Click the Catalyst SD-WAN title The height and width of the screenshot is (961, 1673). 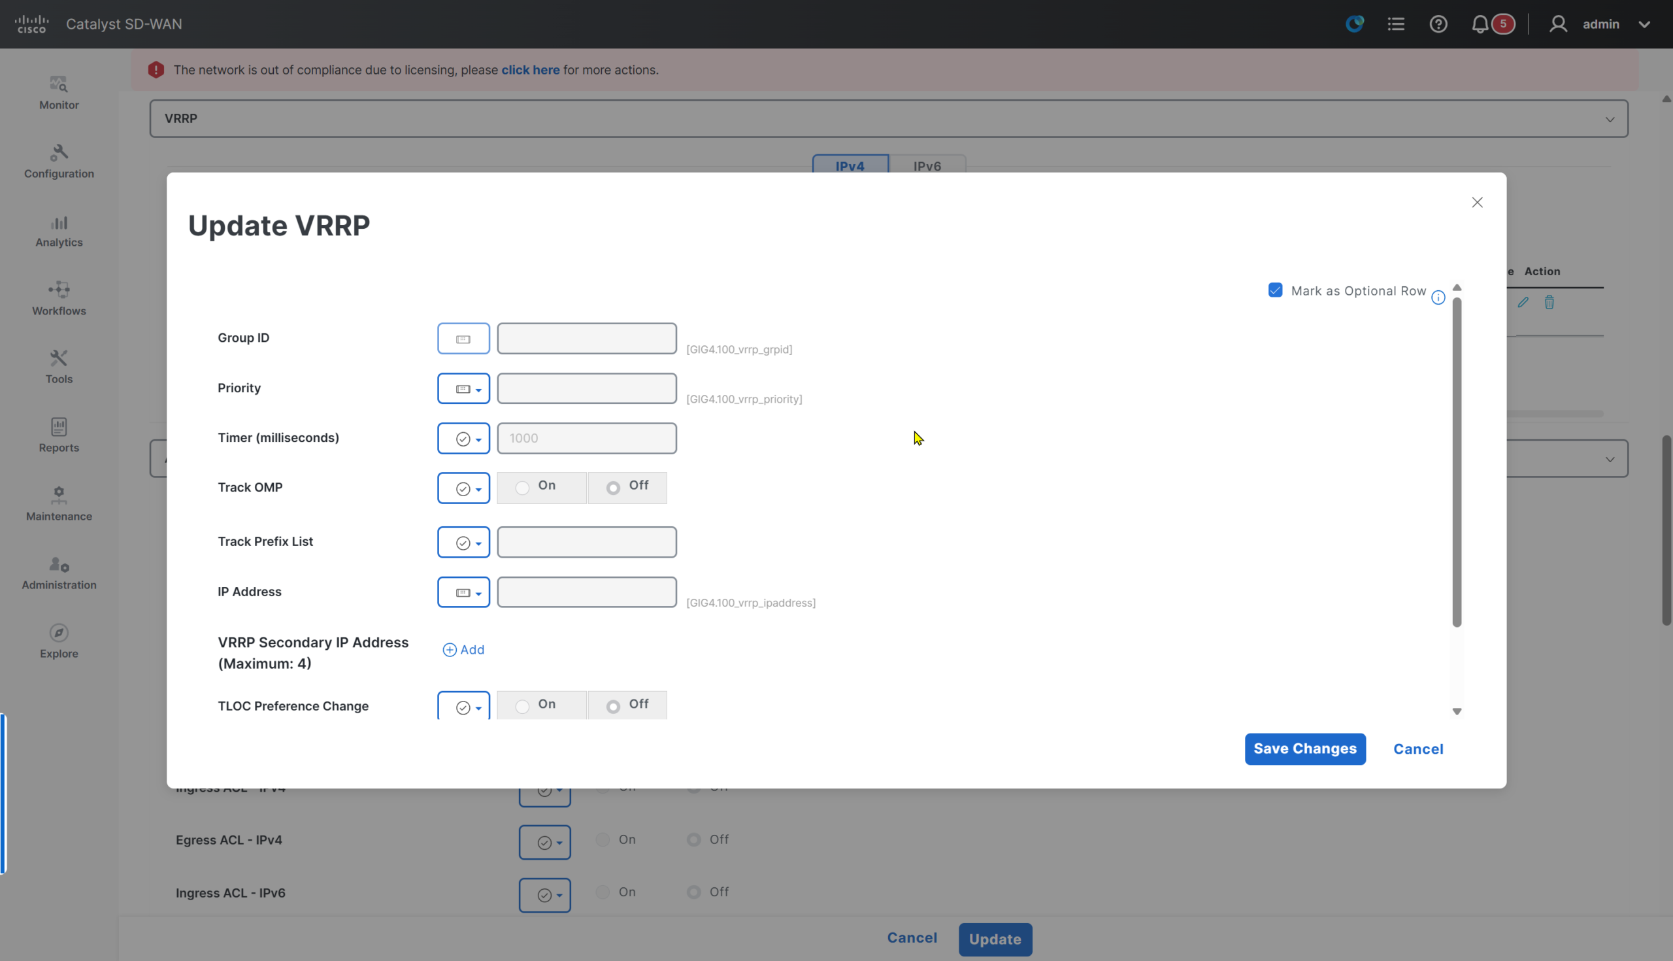(x=124, y=24)
